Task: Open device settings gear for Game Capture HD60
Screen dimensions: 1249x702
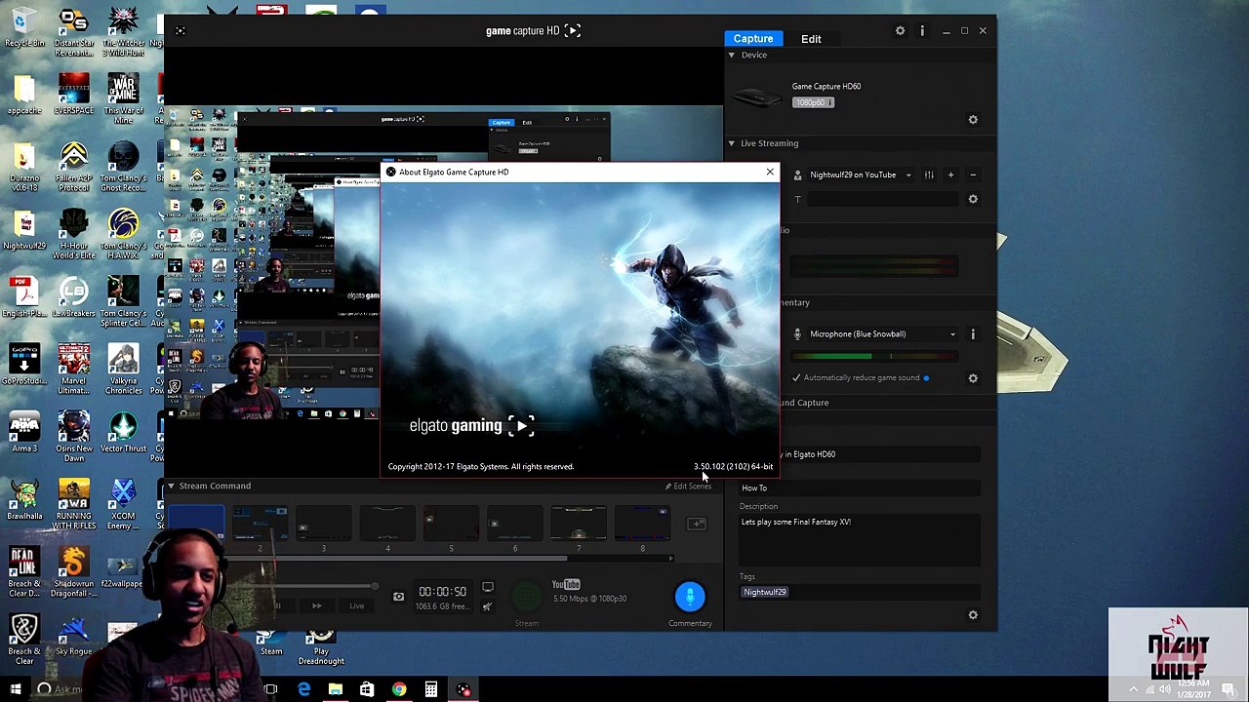Action: [973, 120]
